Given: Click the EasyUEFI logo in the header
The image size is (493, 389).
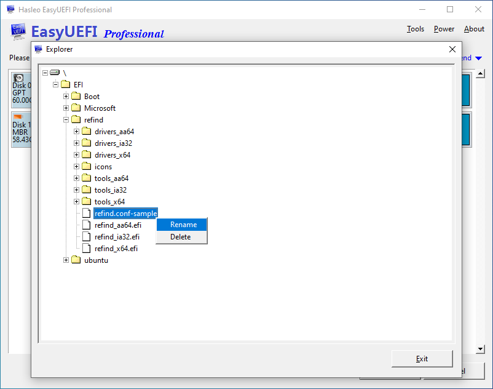Looking at the screenshot, I should (18, 32).
